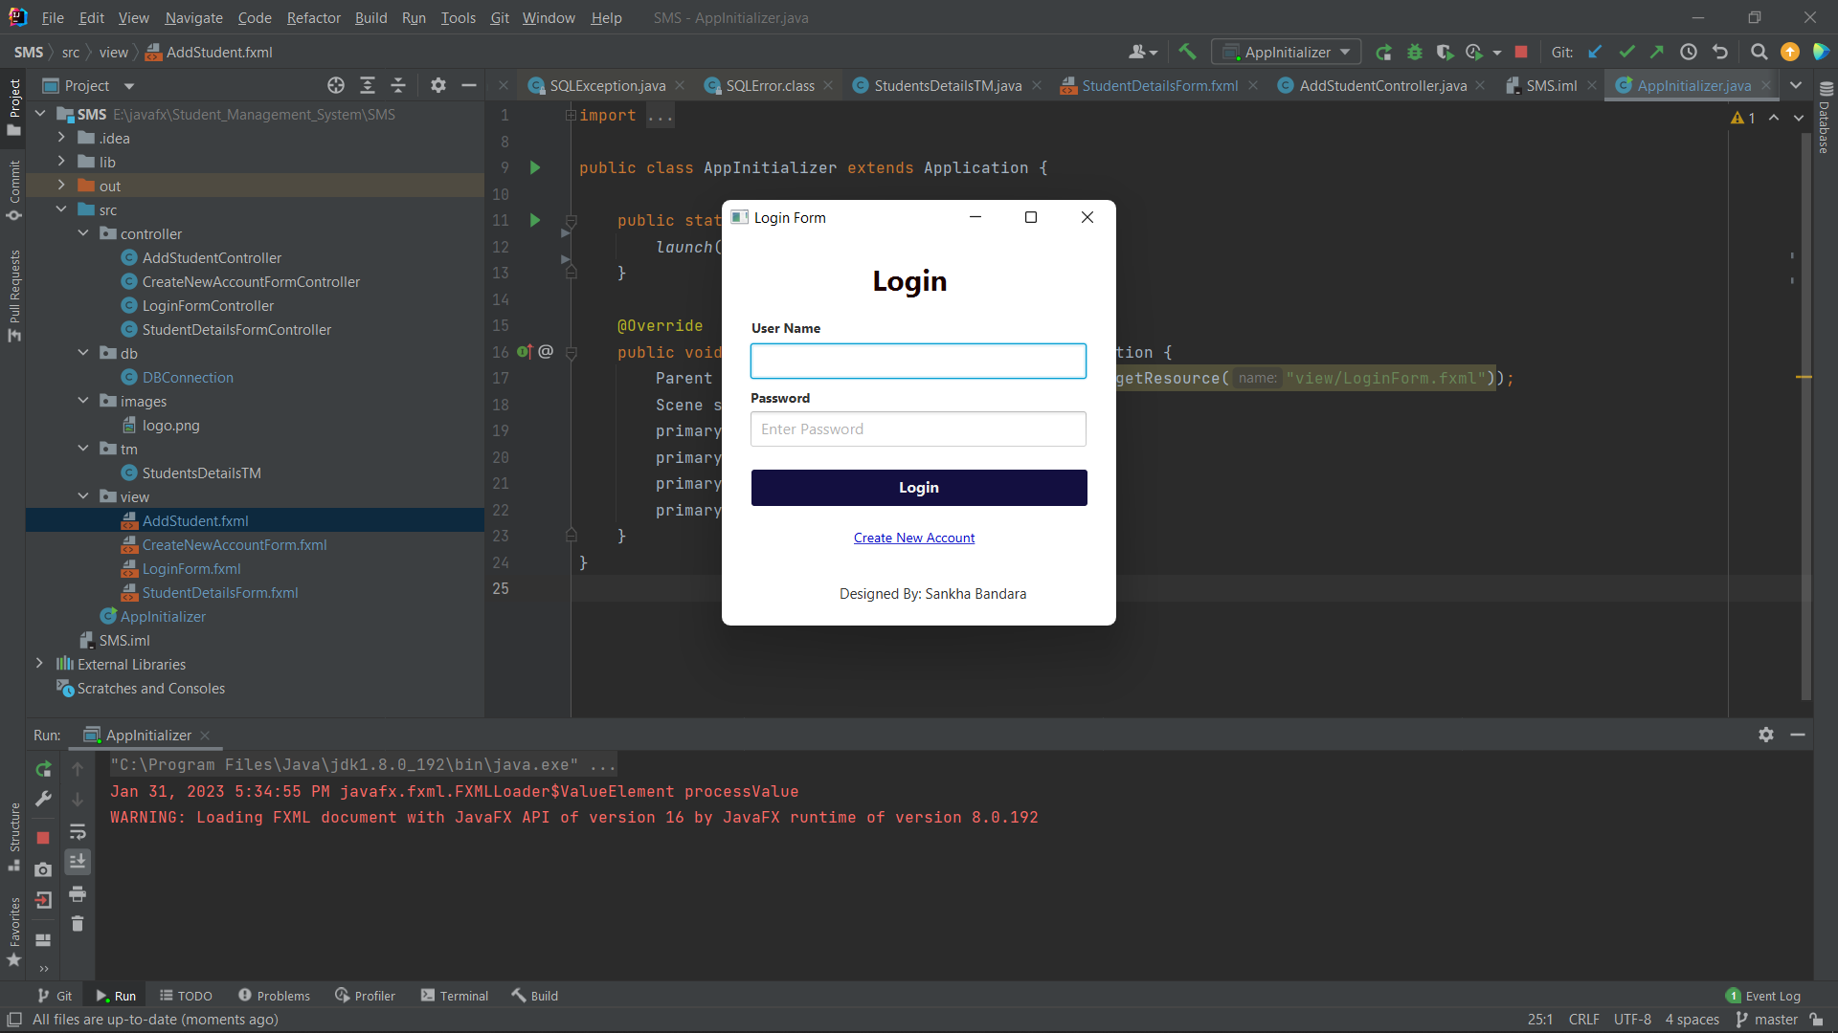
Task: Click the Login button
Action: pos(918,488)
